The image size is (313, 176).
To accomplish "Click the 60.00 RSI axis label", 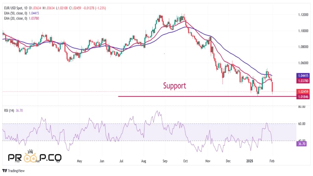I will point(302,124).
